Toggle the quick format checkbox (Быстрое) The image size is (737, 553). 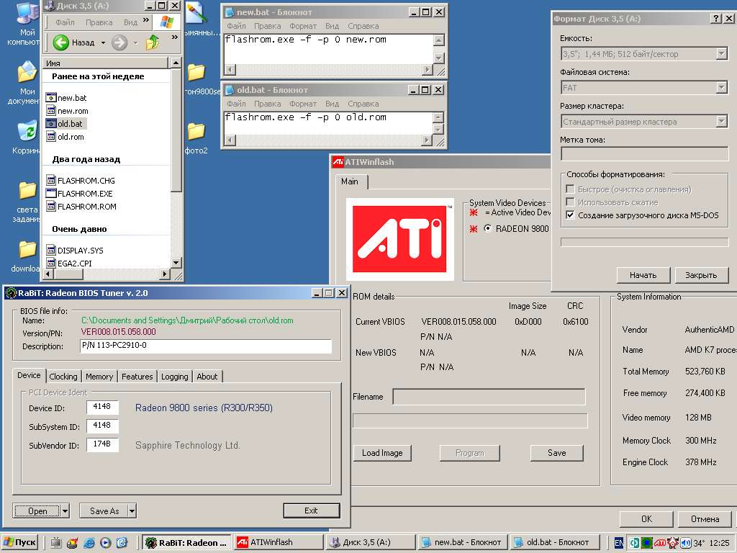(570, 189)
